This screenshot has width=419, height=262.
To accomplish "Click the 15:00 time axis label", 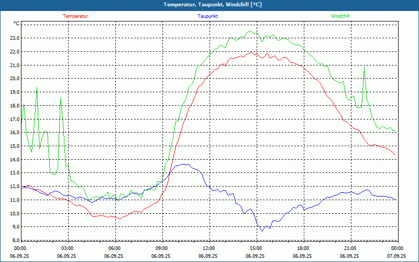I will [257, 248].
